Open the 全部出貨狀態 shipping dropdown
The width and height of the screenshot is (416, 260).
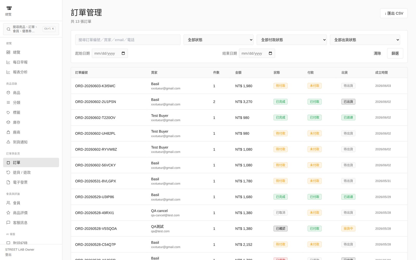[x=365, y=40]
